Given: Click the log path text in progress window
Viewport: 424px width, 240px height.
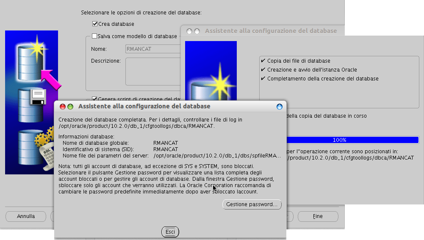Looking at the screenshot, I should (x=350, y=157).
